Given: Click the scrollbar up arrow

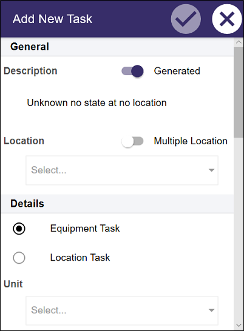Looking at the screenshot, I should point(239,42).
